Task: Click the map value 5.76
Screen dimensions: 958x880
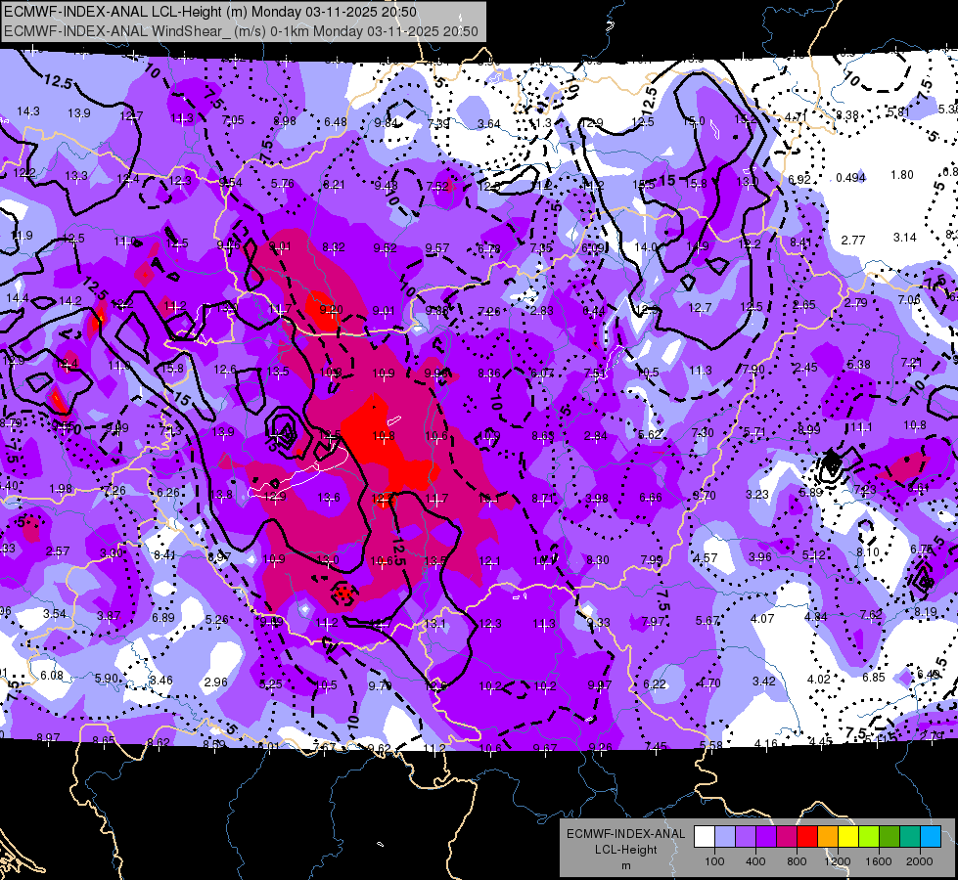Action: 282,183
